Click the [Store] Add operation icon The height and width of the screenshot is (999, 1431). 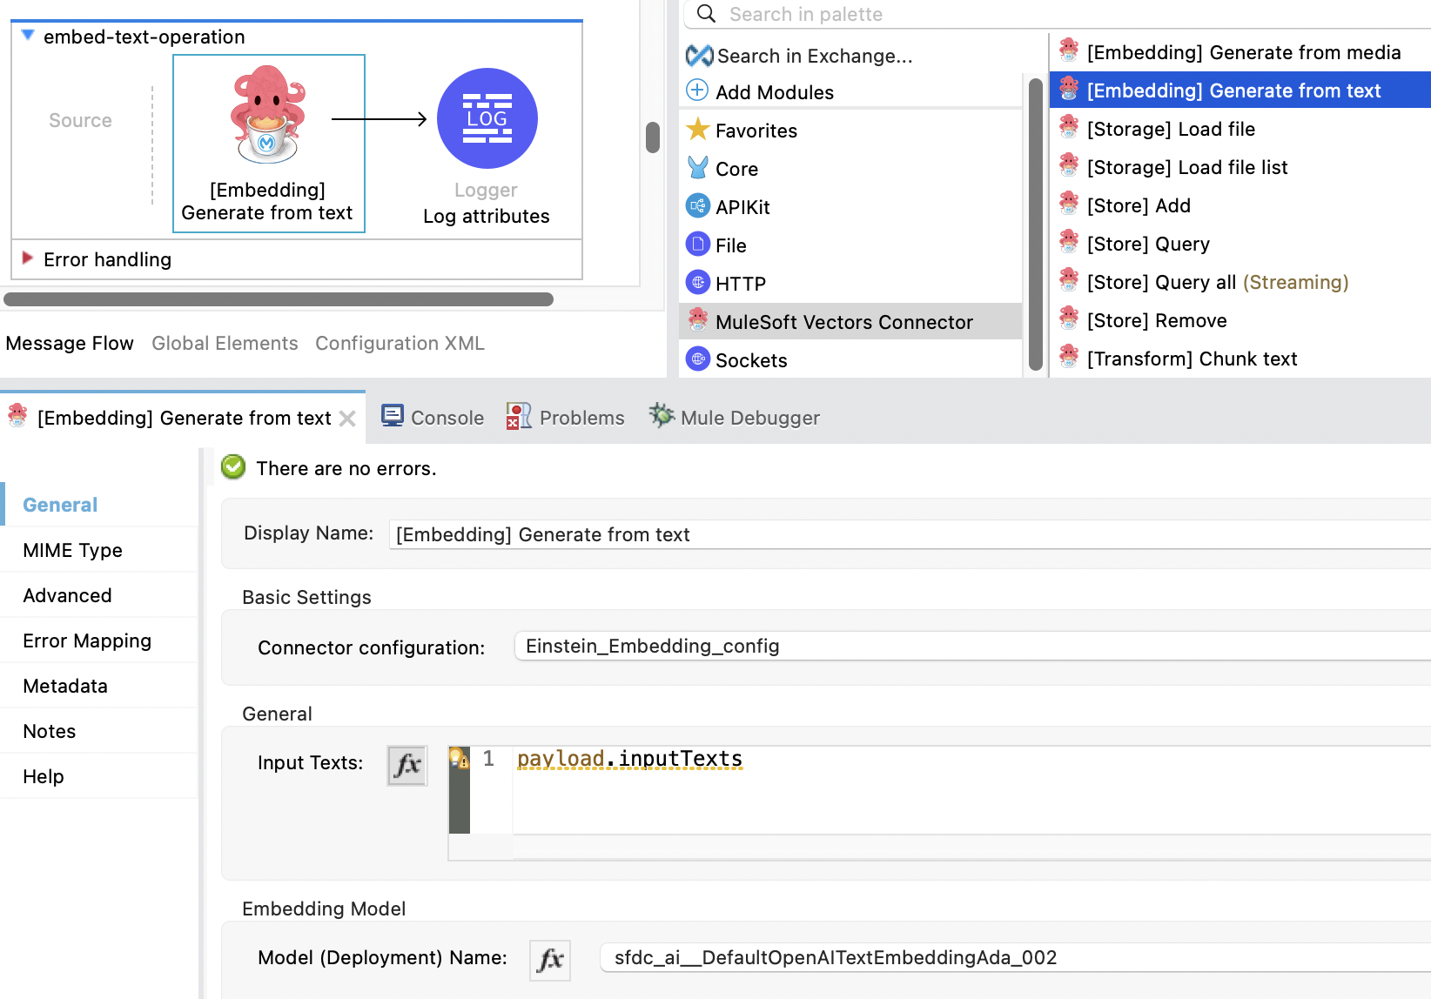tap(1069, 204)
